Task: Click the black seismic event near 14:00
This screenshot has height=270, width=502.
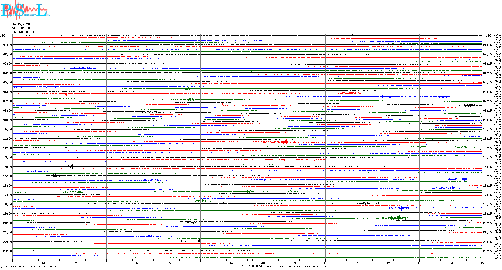Action: point(72,166)
